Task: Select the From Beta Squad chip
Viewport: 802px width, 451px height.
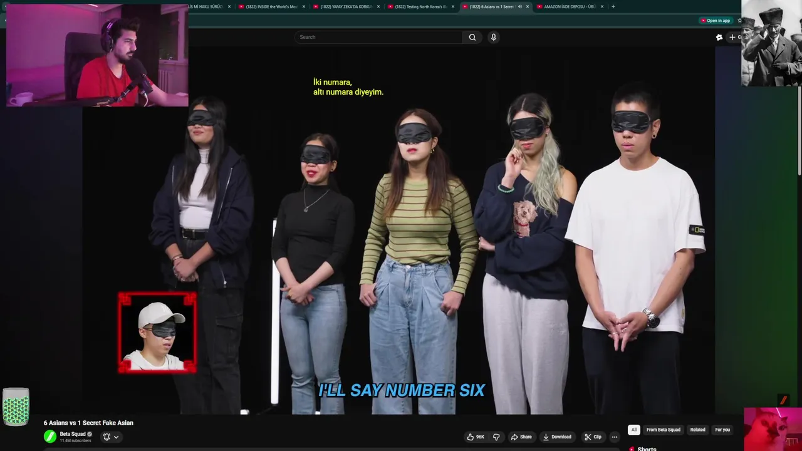Action: click(x=663, y=430)
